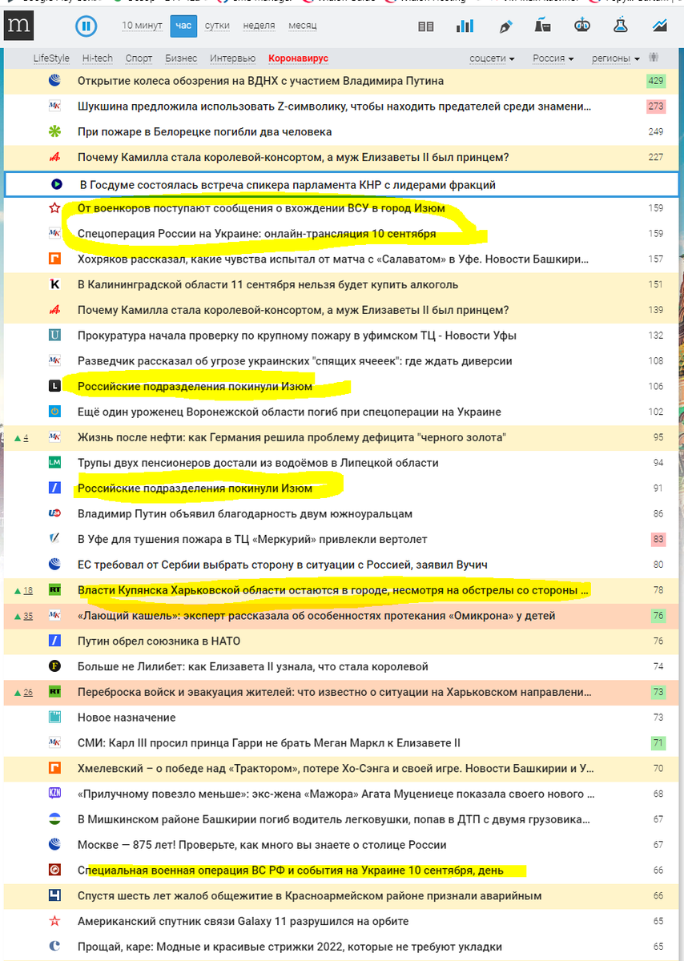Click the rising line chart icon

660,26
